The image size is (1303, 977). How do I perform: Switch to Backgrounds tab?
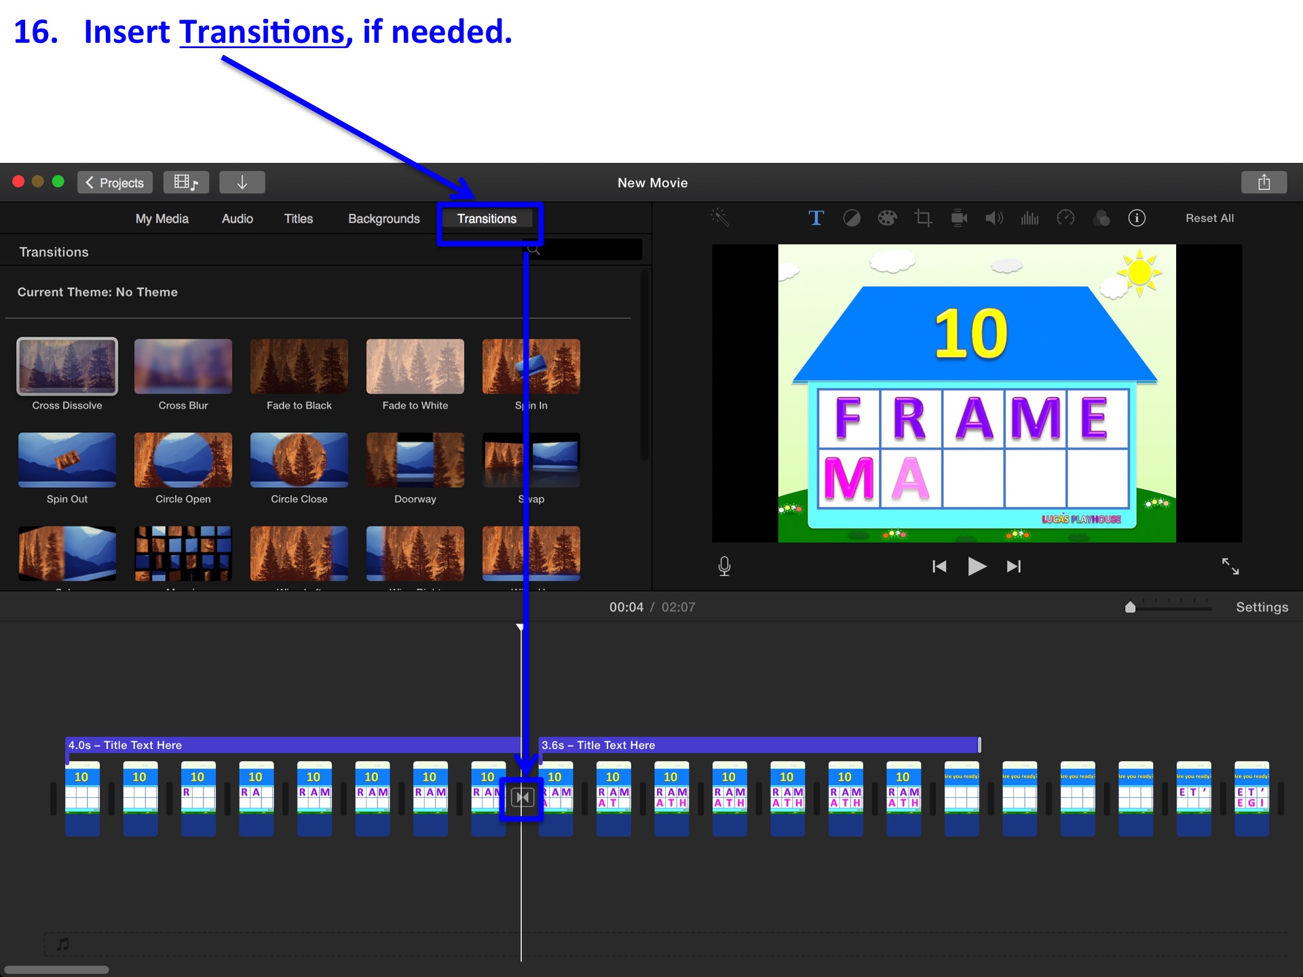[x=383, y=218]
